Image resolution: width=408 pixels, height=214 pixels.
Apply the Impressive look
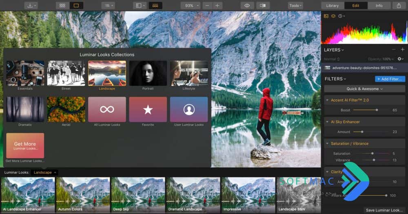pos(248,195)
